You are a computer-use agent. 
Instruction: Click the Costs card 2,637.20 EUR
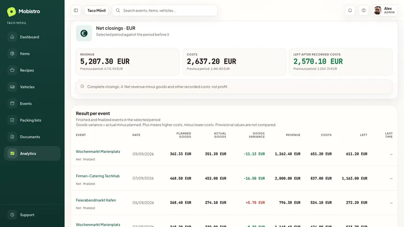[x=234, y=62]
